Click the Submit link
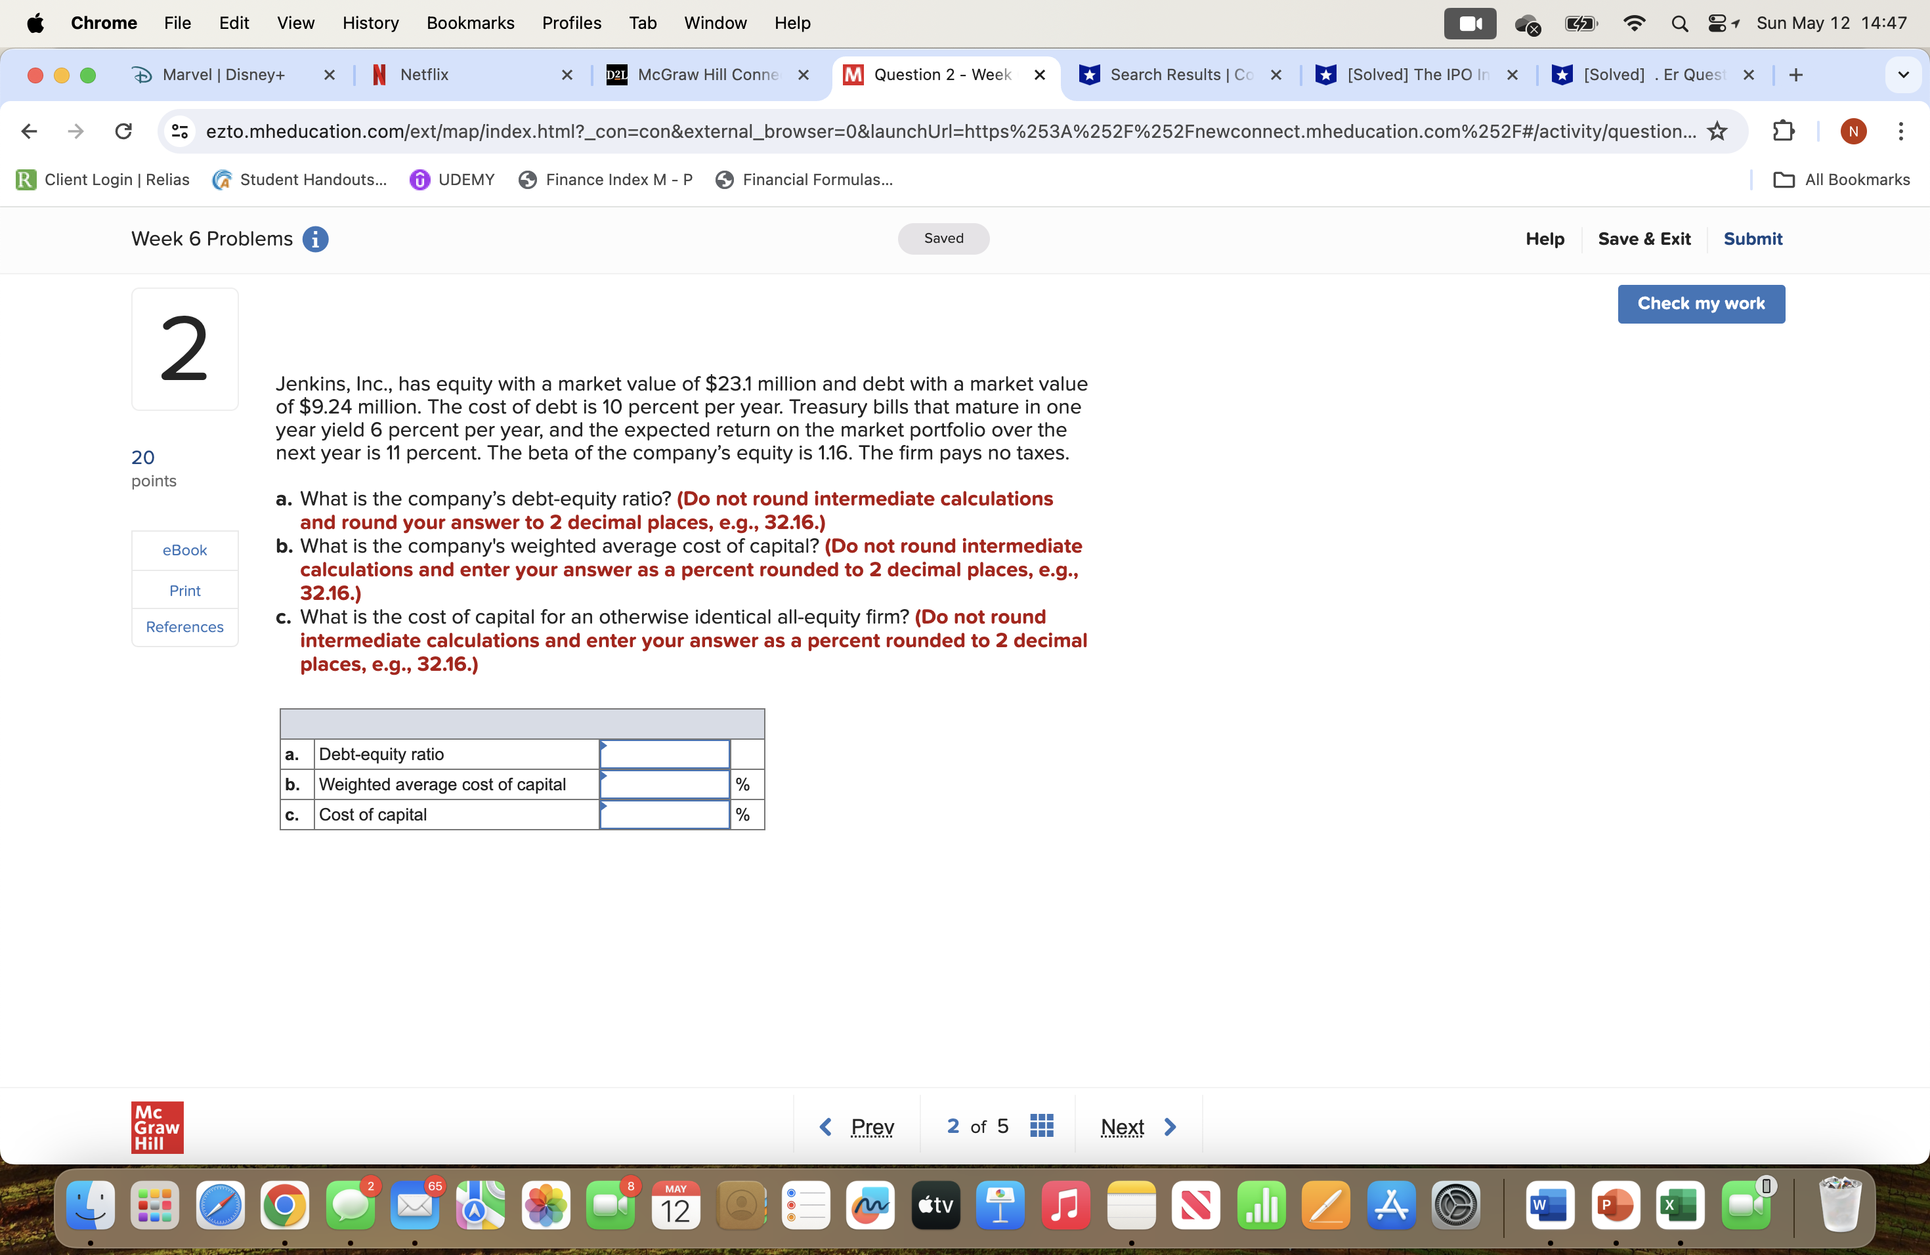Viewport: 1930px width, 1255px height. [x=1752, y=238]
